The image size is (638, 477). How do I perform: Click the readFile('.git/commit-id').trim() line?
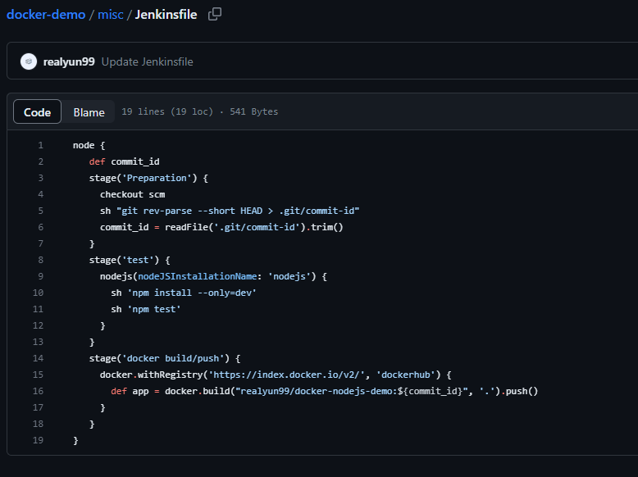click(221, 227)
